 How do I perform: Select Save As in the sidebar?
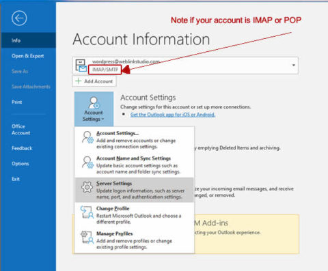tap(20, 71)
